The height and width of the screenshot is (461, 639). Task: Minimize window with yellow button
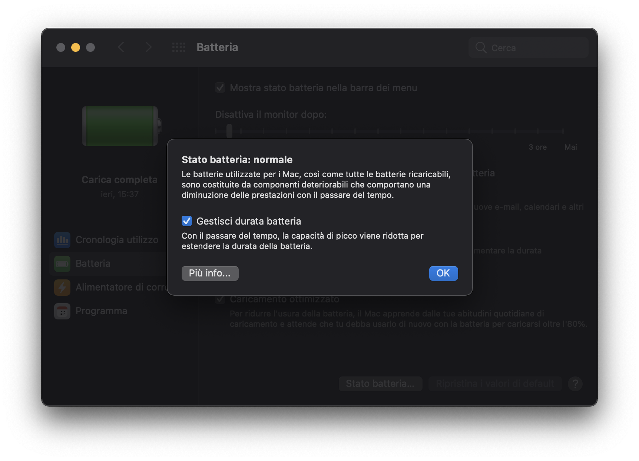(76, 47)
